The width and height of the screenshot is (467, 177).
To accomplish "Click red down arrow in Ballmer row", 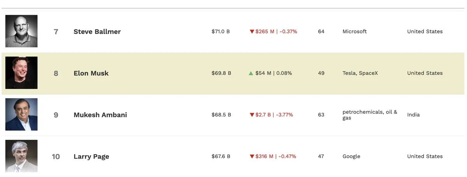I will [252, 31].
